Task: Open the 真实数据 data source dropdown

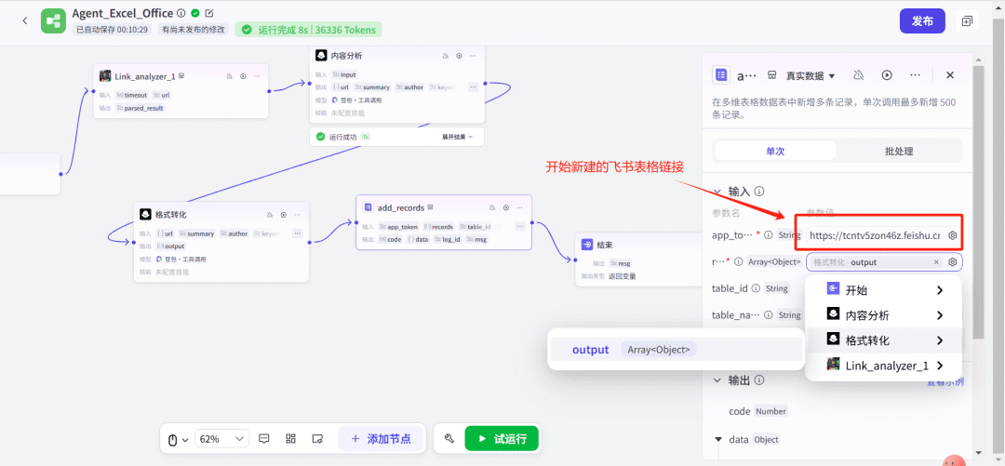Action: [811, 75]
